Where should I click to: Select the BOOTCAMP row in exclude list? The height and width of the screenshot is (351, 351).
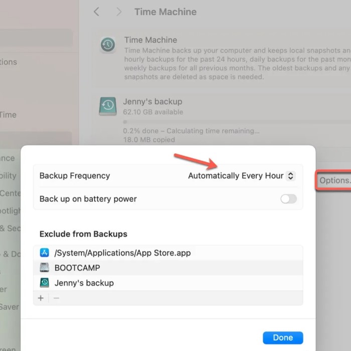[x=168, y=268]
